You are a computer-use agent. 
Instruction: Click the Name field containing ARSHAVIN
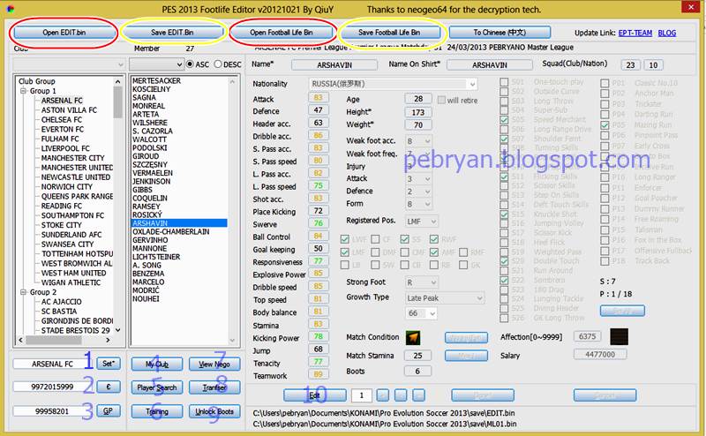[x=334, y=64]
